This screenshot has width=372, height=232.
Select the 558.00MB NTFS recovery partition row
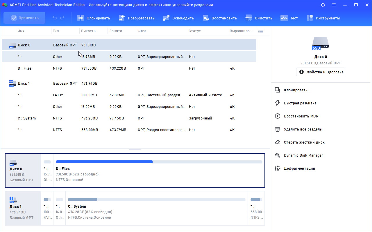(x=129, y=130)
